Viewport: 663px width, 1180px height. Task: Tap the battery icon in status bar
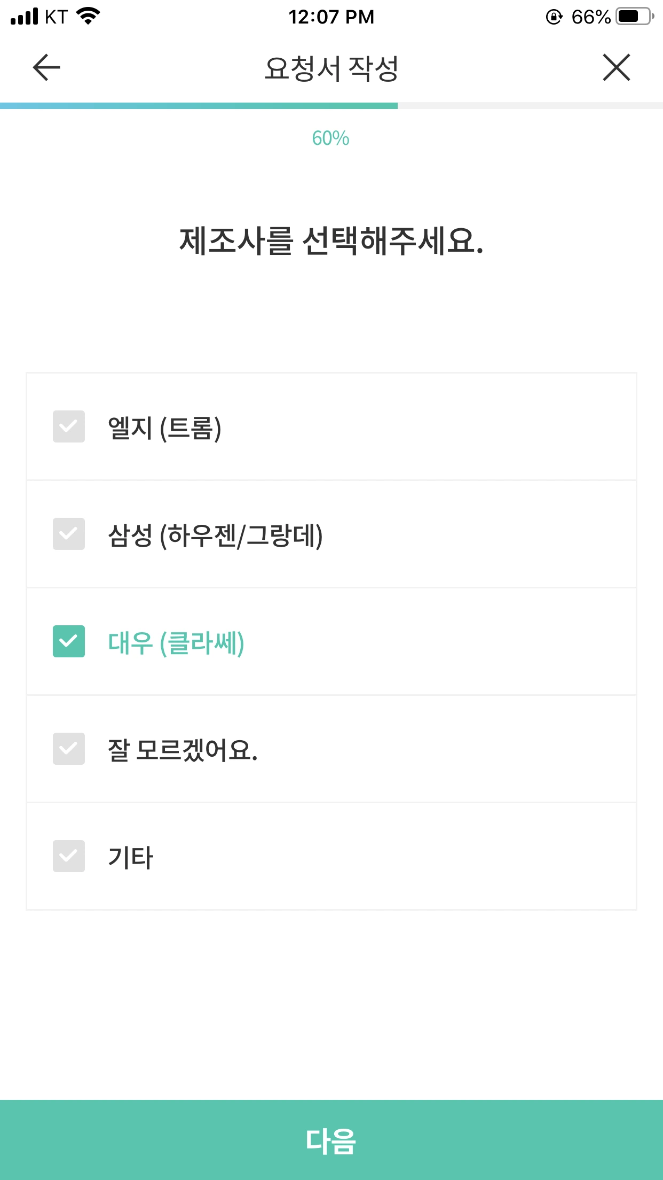[635, 17]
